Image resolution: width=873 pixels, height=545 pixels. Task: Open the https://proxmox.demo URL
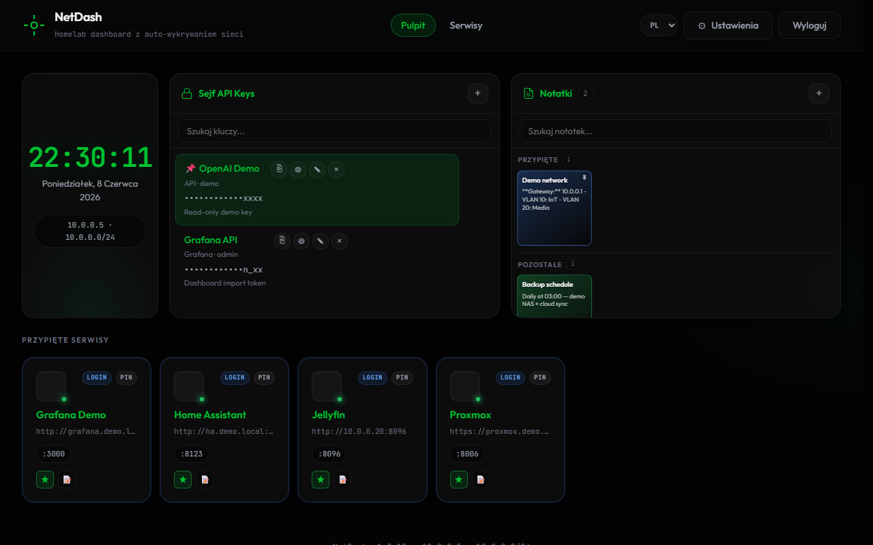500,431
